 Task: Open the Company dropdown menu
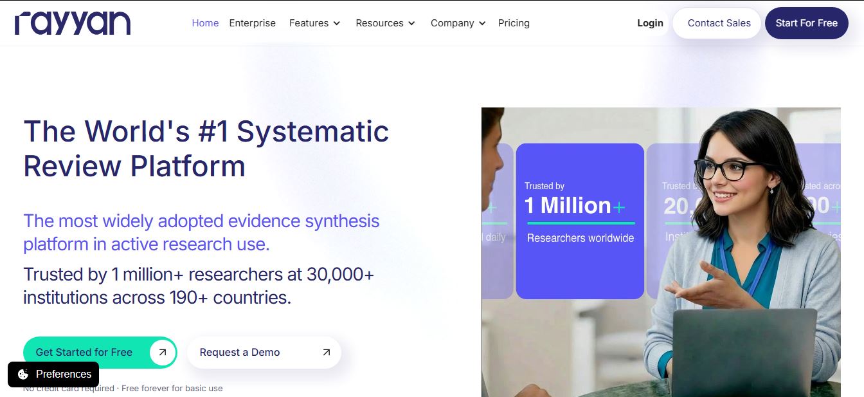pos(458,23)
